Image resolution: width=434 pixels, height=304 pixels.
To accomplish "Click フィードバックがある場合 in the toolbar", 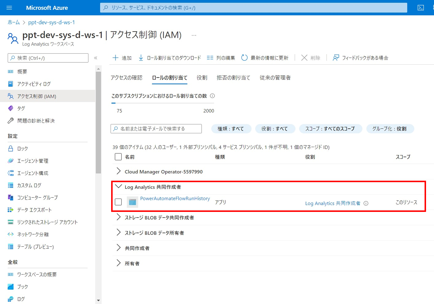I will pos(360,58).
